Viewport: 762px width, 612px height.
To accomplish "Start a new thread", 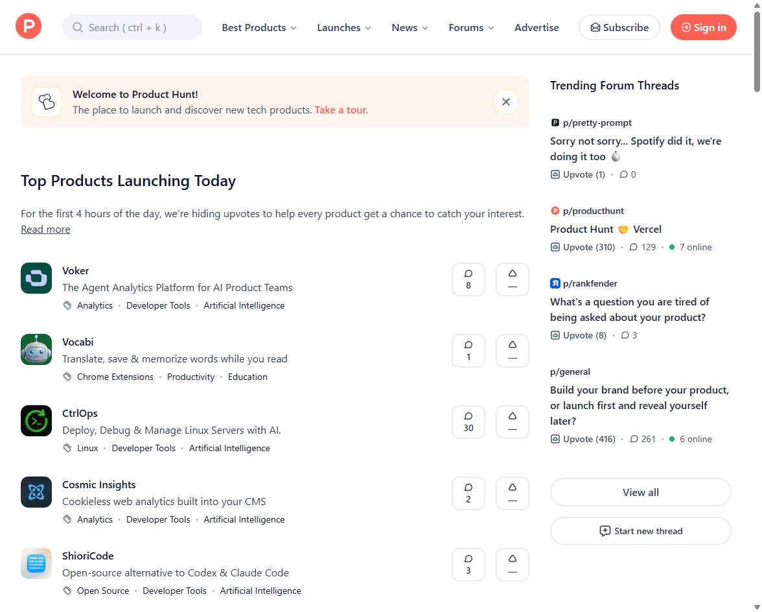I will (640, 531).
